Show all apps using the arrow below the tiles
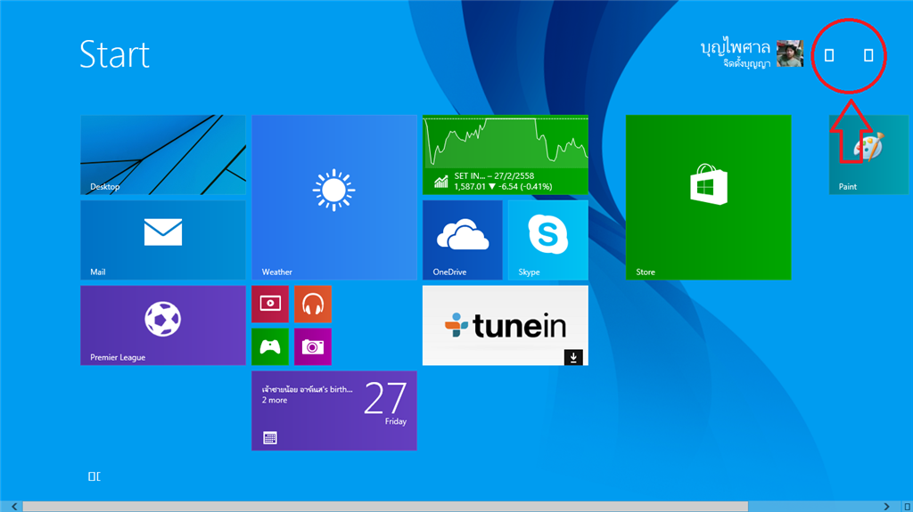 pos(95,476)
